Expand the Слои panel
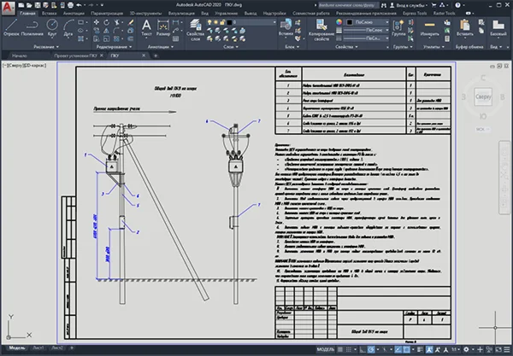The width and height of the screenshot is (513, 356). (231, 47)
